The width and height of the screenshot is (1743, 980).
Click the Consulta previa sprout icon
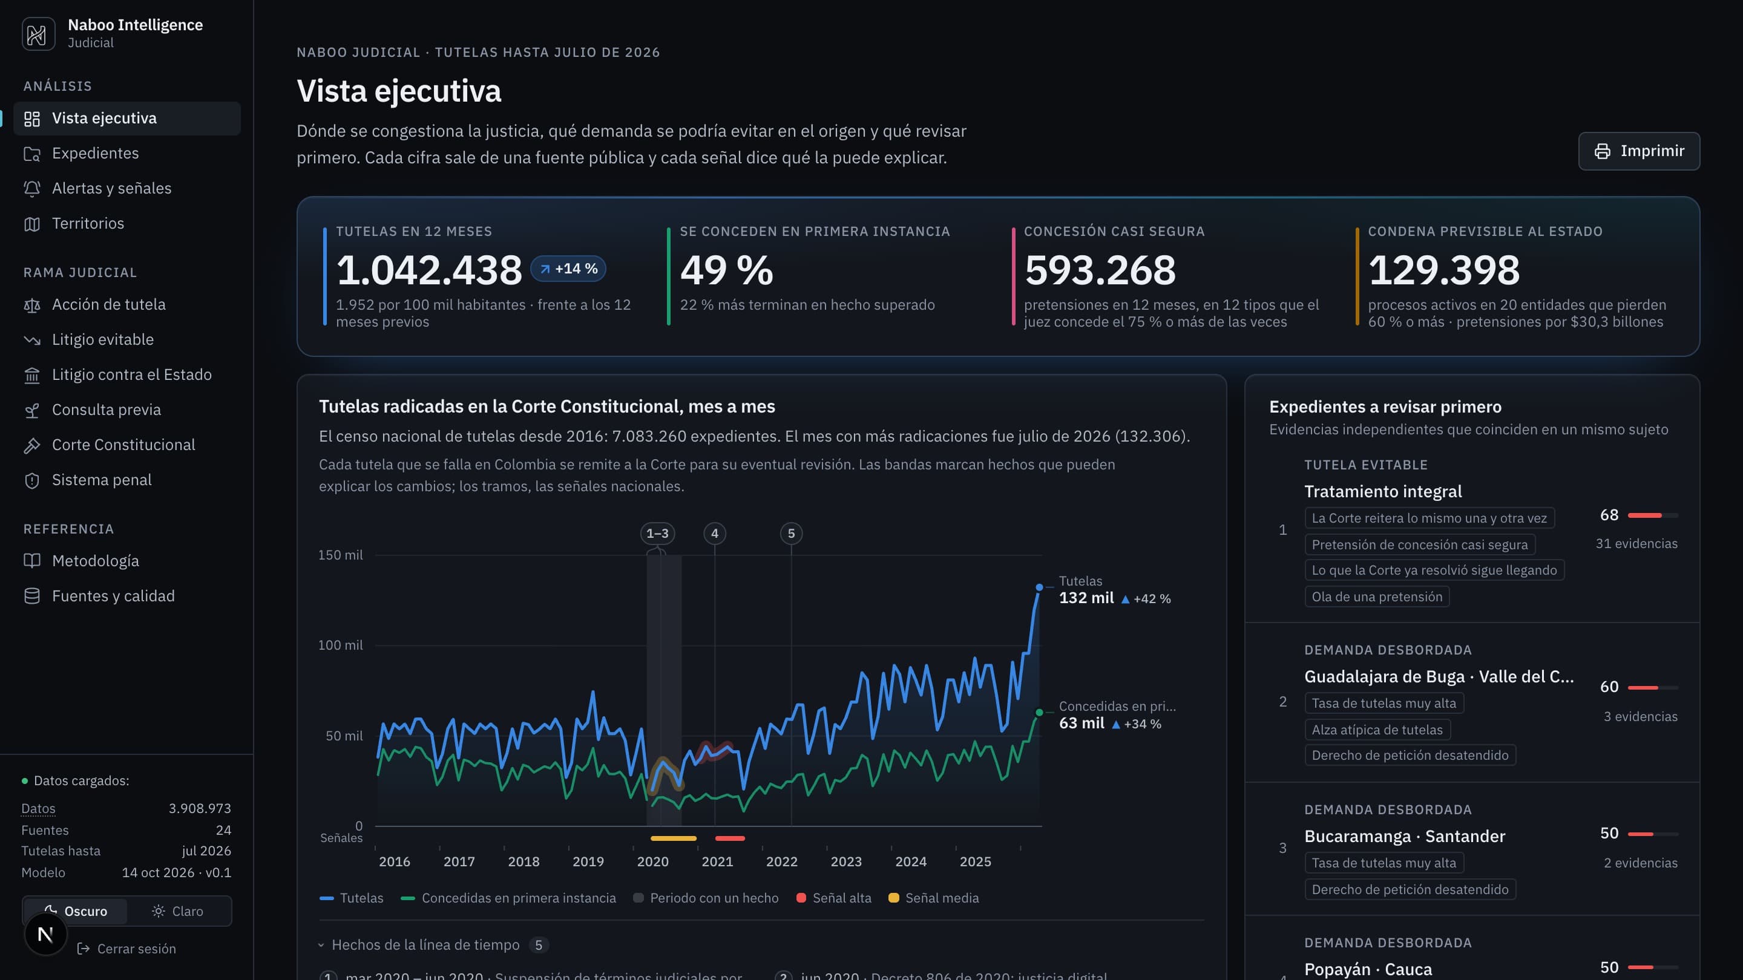pyautogui.click(x=32, y=411)
